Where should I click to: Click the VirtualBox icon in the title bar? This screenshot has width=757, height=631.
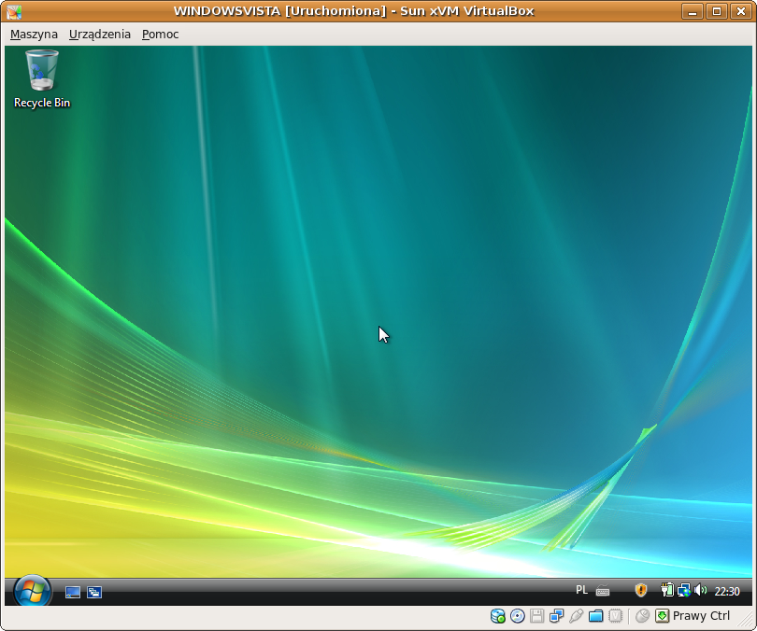(14, 11)
